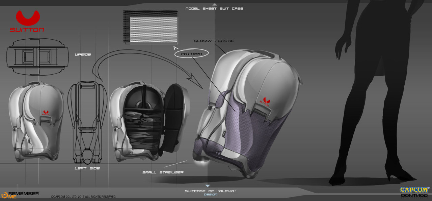Click the red Suitton logo emblem
432x201 pixels.
pyautogui.click(x=28, y=18)
